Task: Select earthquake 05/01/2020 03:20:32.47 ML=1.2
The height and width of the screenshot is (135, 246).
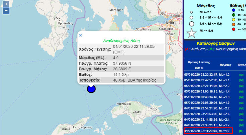Action: click(x=207, y=75)
